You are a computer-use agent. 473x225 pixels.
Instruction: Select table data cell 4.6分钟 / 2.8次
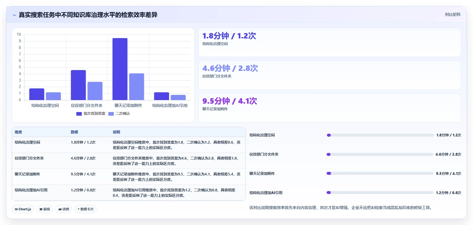(83, 158)
